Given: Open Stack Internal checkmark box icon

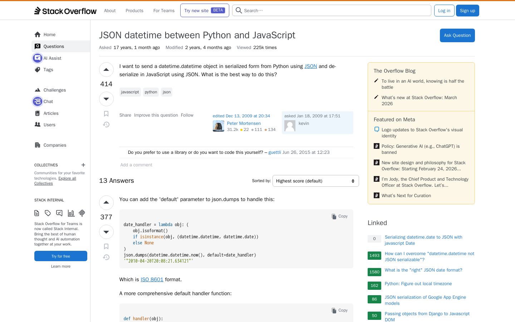Looking at the screenshot, I should click(59, 213).
